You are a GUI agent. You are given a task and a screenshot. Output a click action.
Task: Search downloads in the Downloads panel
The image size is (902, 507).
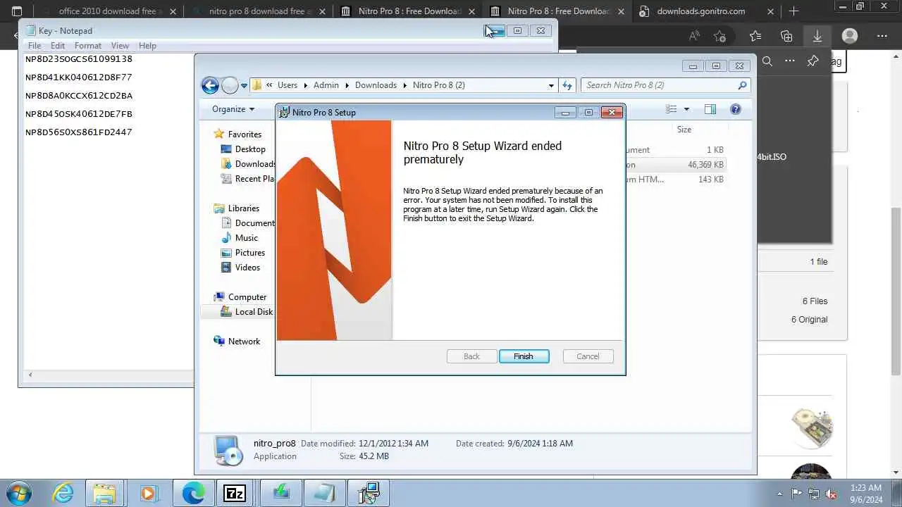(x=767, y=61)
